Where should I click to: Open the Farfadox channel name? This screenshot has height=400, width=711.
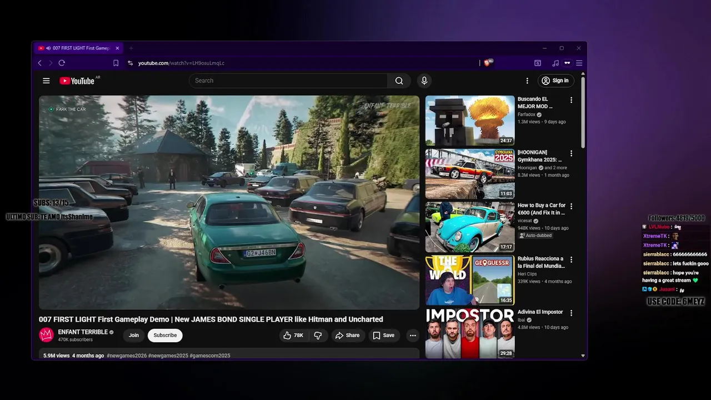[526, 114]
